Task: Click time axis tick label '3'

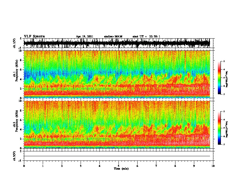Action: click(x=81, y=166)
